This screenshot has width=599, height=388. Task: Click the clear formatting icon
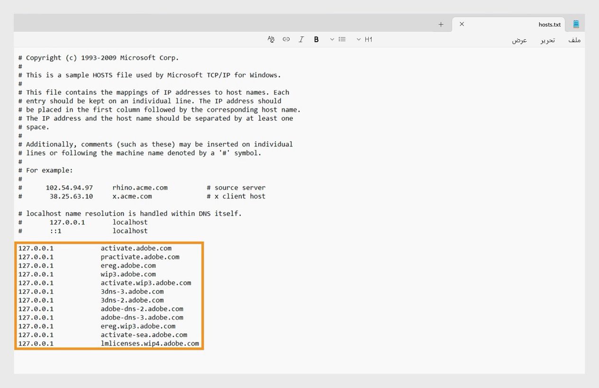[271, 39]
